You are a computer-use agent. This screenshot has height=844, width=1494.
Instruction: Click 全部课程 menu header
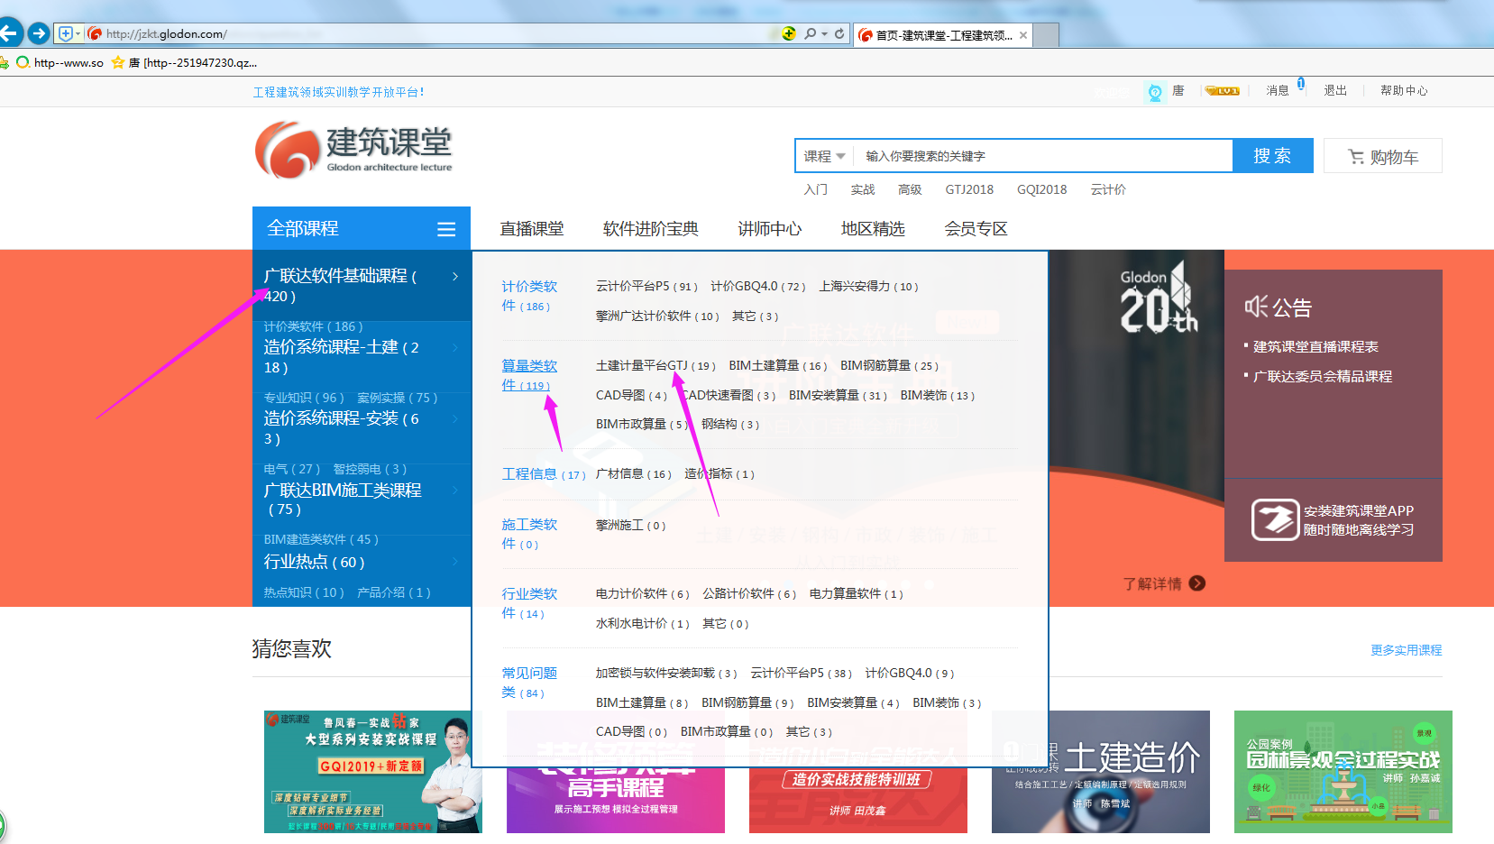362,228
